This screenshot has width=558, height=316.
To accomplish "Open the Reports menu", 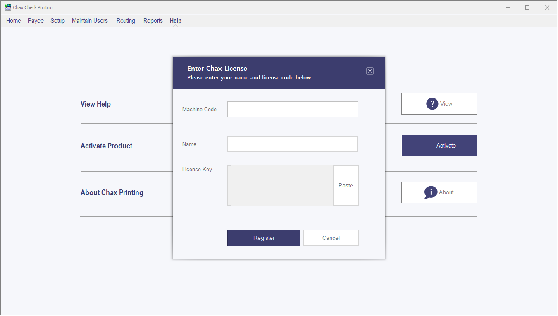I will point(153,21).
